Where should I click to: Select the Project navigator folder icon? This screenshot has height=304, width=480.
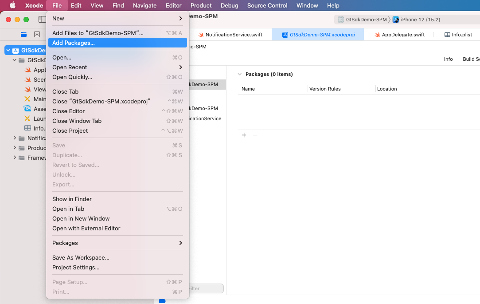click(23, 34)
